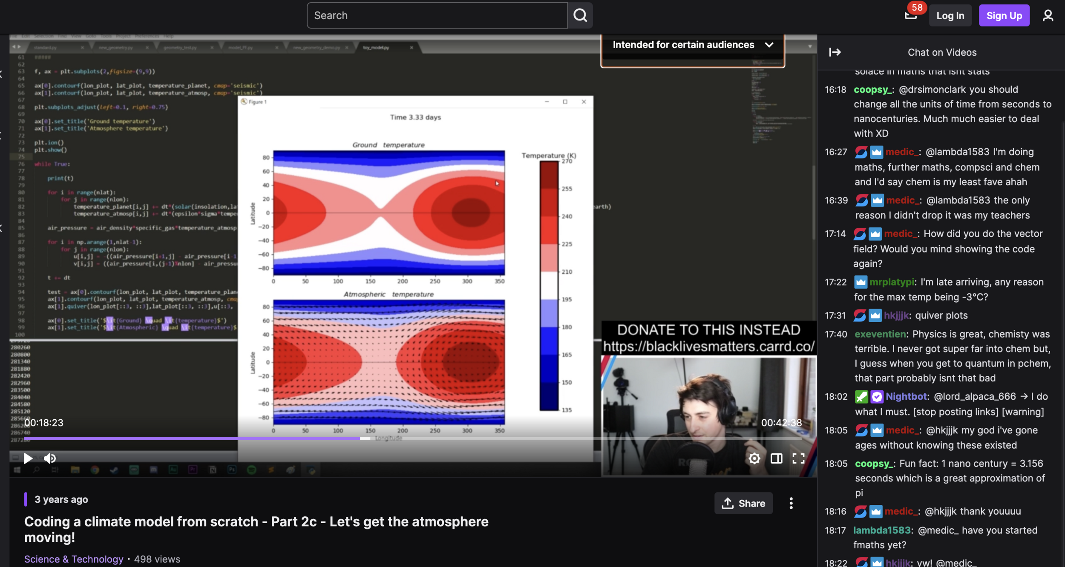Click medic_ username in chat
This screenshot has height=567, width=1065.
coord(902,152)
